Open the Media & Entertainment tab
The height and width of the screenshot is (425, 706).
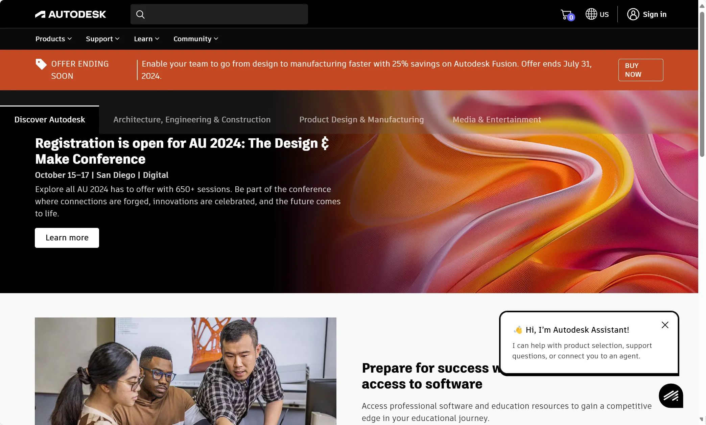click(497, 120)
